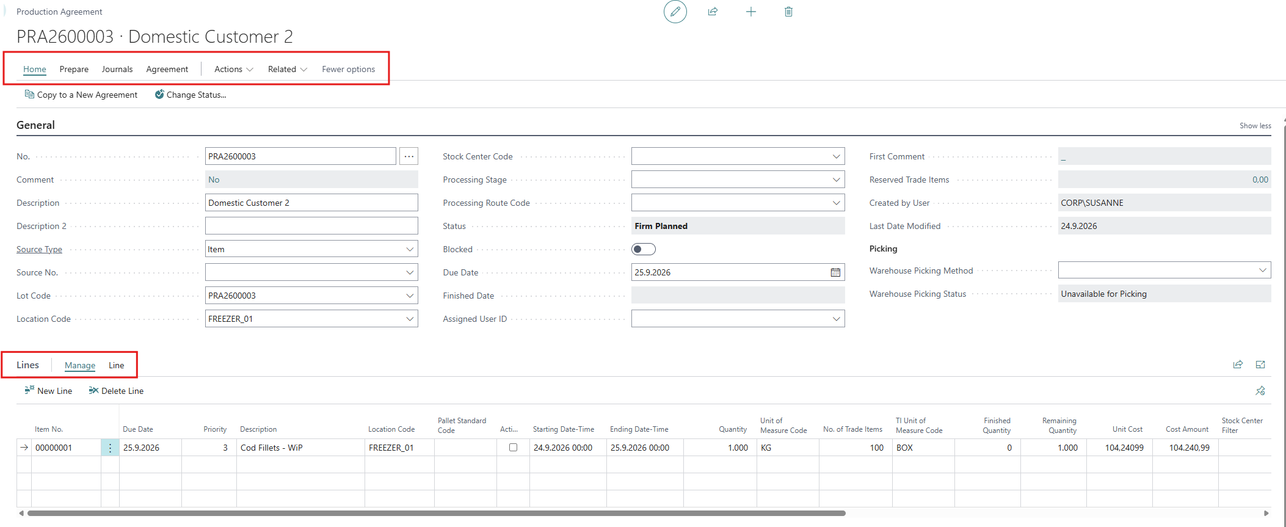This screenshot has width=1286, height=527.
Task: Click the Description 2 input field
Action: (x=311, y=226)
